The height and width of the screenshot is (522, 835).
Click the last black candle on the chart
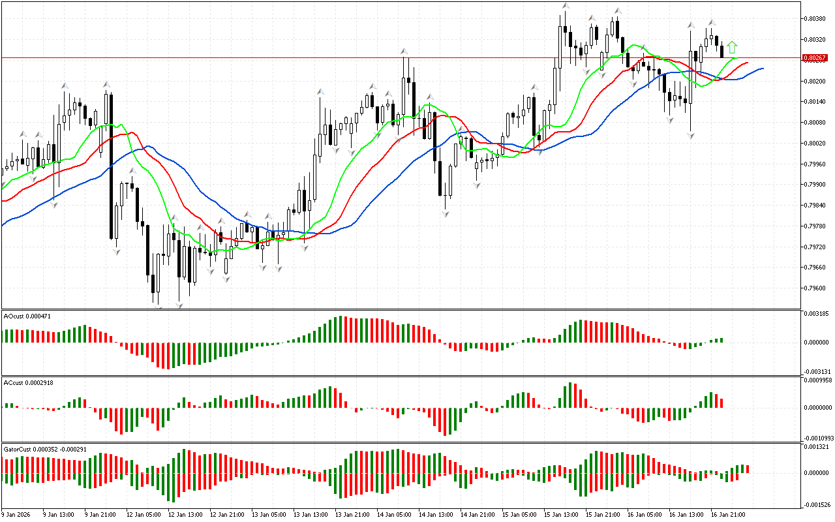(x=721, y=50)
